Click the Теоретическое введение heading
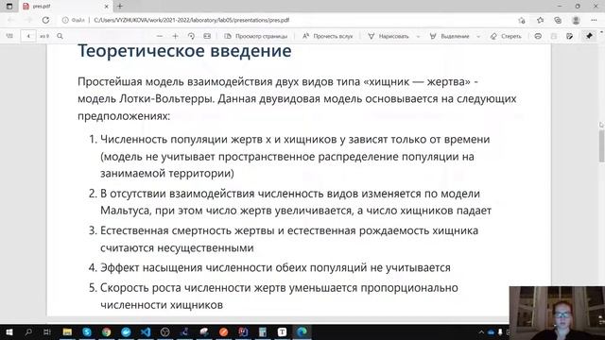 tap(184, 51)
